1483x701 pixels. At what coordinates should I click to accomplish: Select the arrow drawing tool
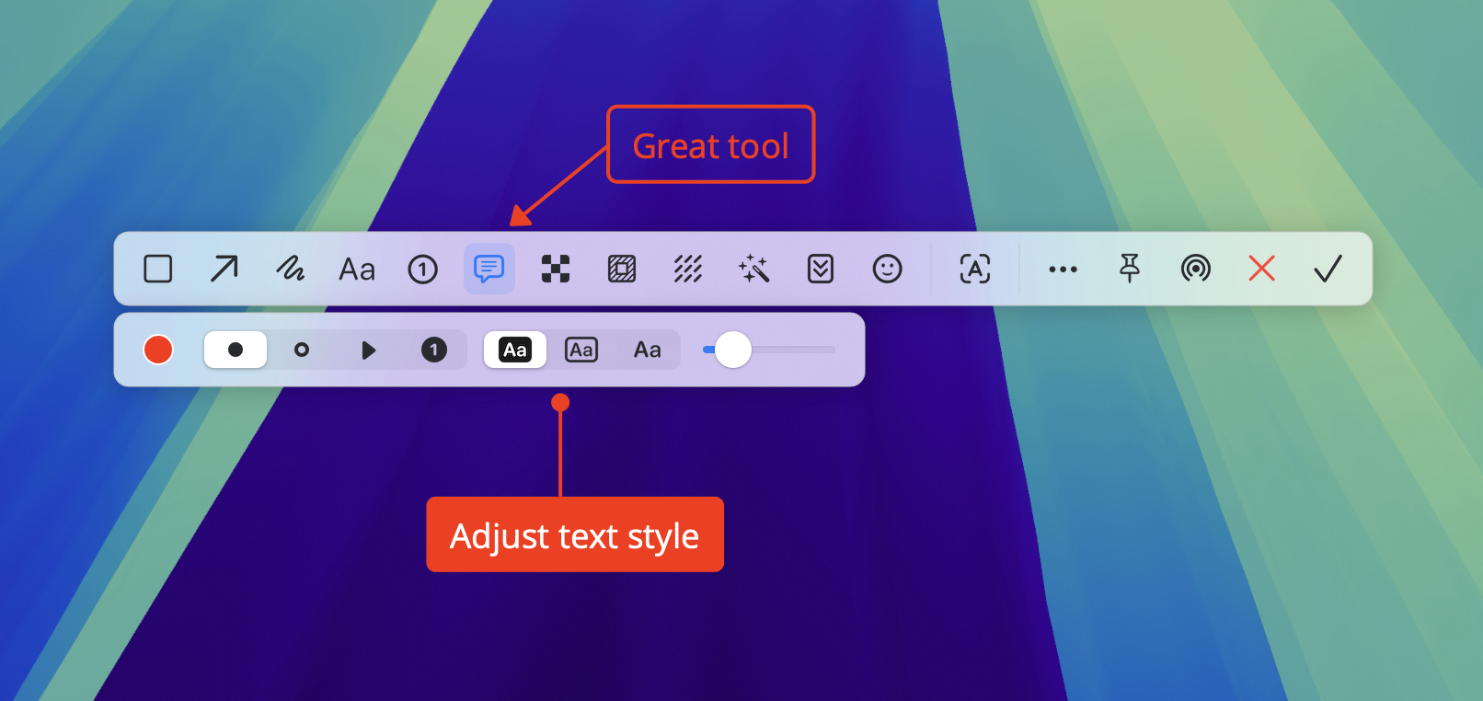tap(224, 269)
